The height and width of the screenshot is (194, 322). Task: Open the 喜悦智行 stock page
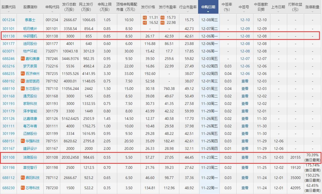[30, 168]
